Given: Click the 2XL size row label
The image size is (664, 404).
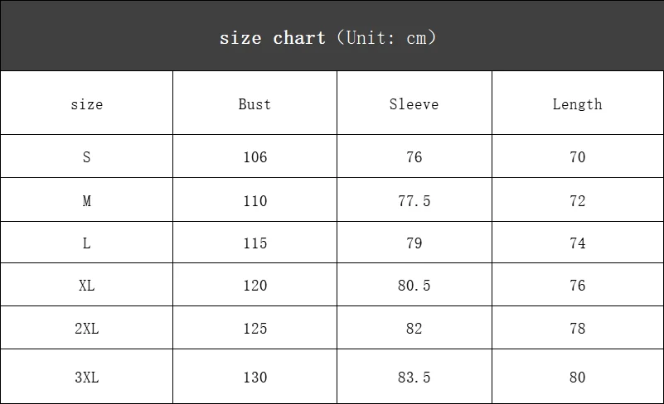Looking at the screenshot, I should click(87, 329).
